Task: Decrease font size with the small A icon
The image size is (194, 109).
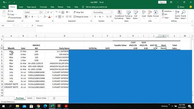Action: pos(51,12)
